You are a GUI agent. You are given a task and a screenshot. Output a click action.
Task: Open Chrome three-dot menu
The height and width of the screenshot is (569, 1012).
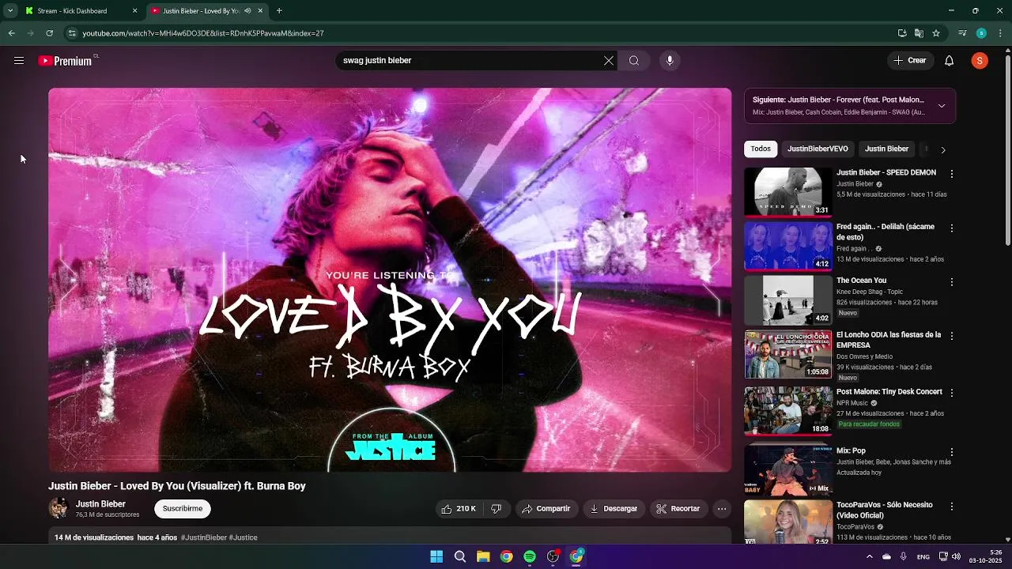[x=1001, y=33]
